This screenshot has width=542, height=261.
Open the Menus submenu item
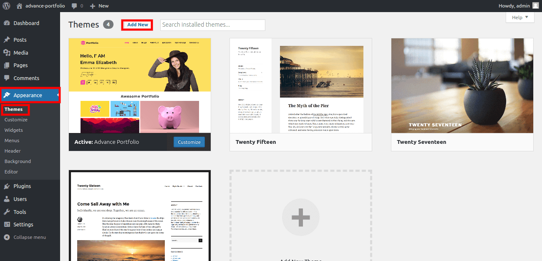[x=12, y=141]
